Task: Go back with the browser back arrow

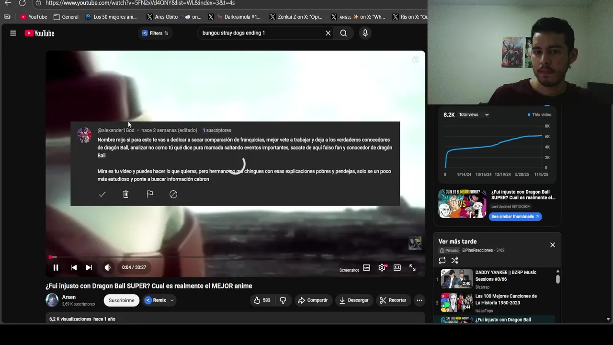Action: click(x=8, y=3)
